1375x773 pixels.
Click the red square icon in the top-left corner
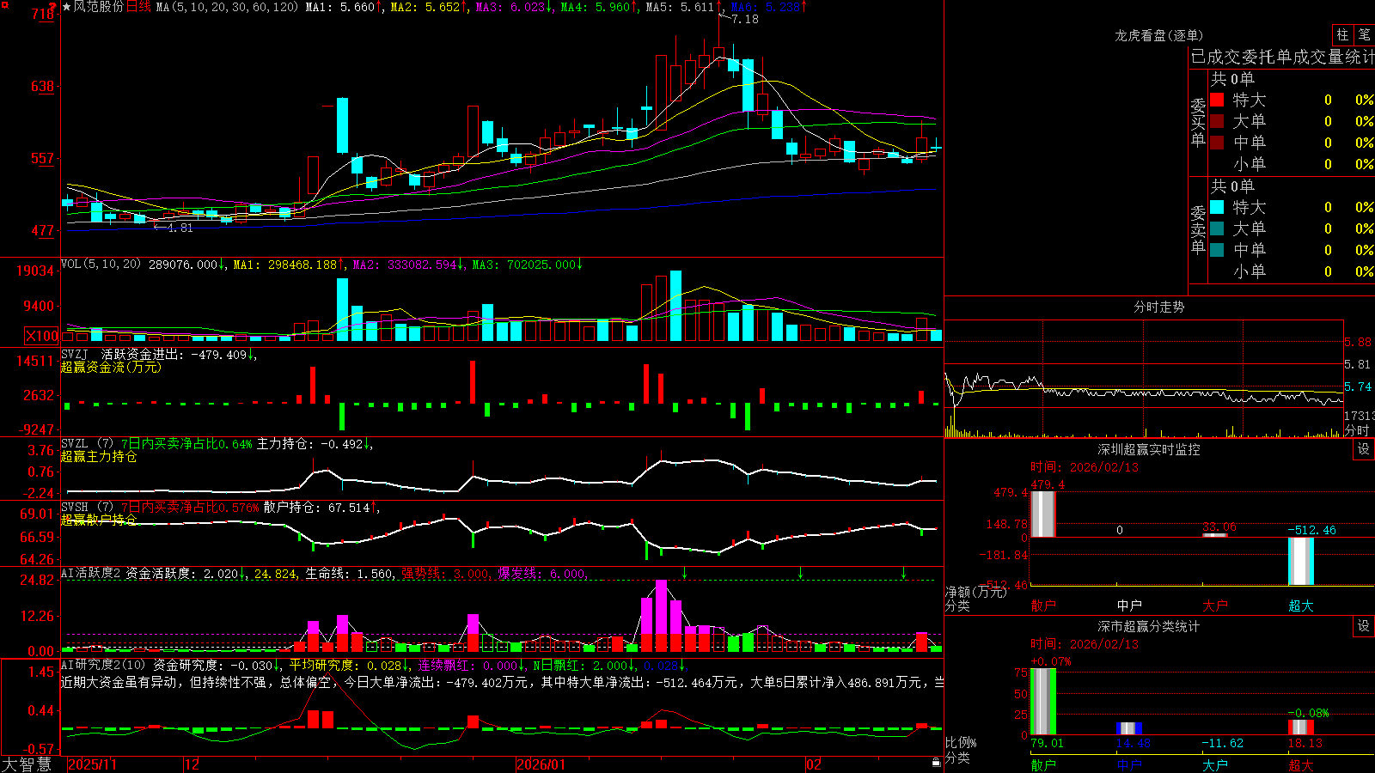click(3, 3)
